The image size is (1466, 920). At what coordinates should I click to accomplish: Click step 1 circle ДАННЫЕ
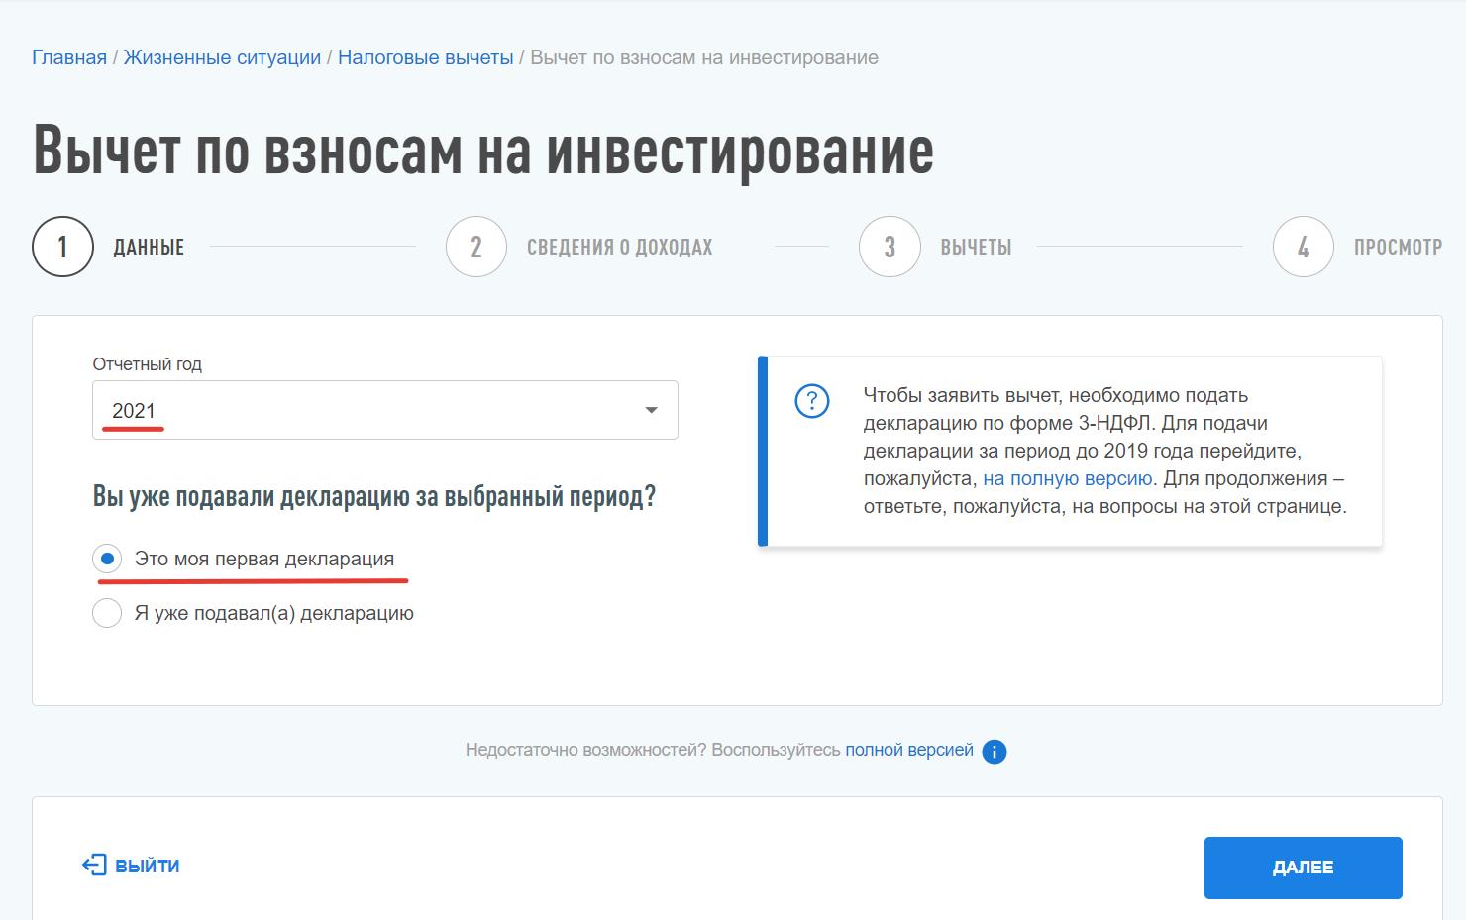coord(63,247)
